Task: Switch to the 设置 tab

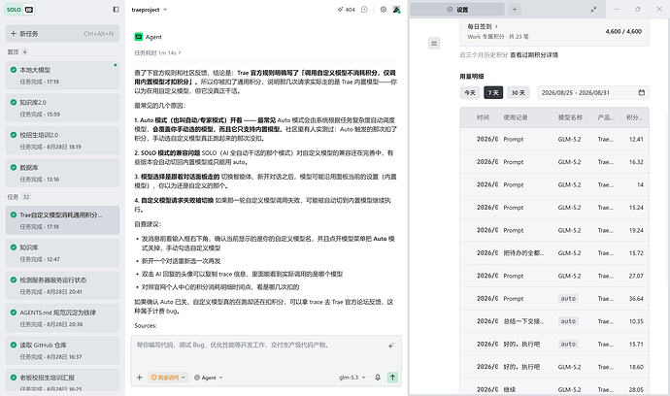Action: (x=457, y=10)
